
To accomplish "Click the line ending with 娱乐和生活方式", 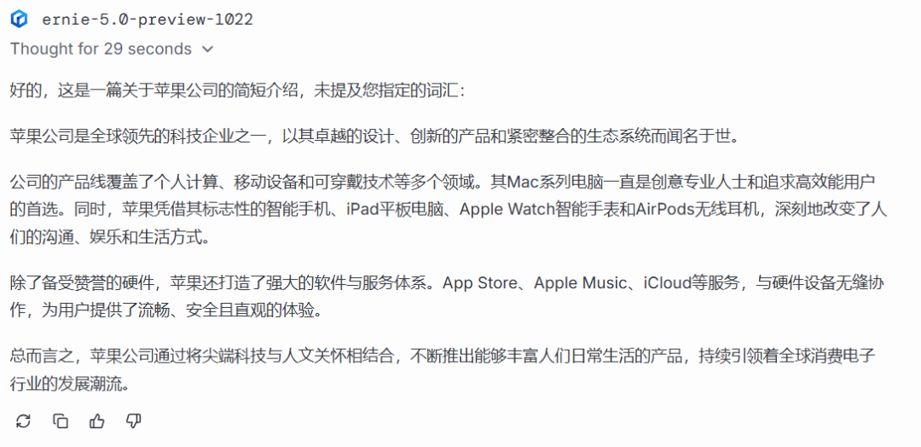I will tap(110, 238).
